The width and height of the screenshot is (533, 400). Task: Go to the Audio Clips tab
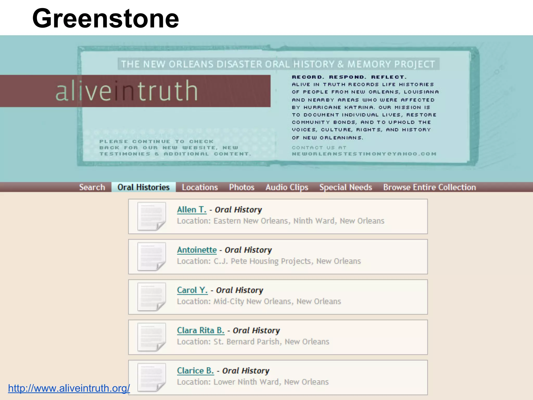(287, 187)
